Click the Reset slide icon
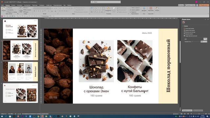The width and height of the screenshot is (210, 118). (24, 10)
